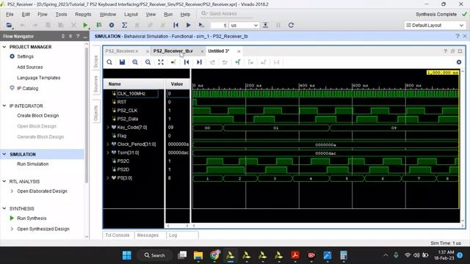Viewport: 470px width, 264px height.
Task: Expand Open Synthesized Design
Action: point(12,229)
